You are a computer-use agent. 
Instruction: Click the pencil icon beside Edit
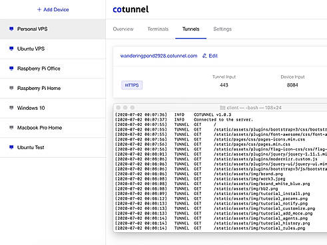point(204,56)
